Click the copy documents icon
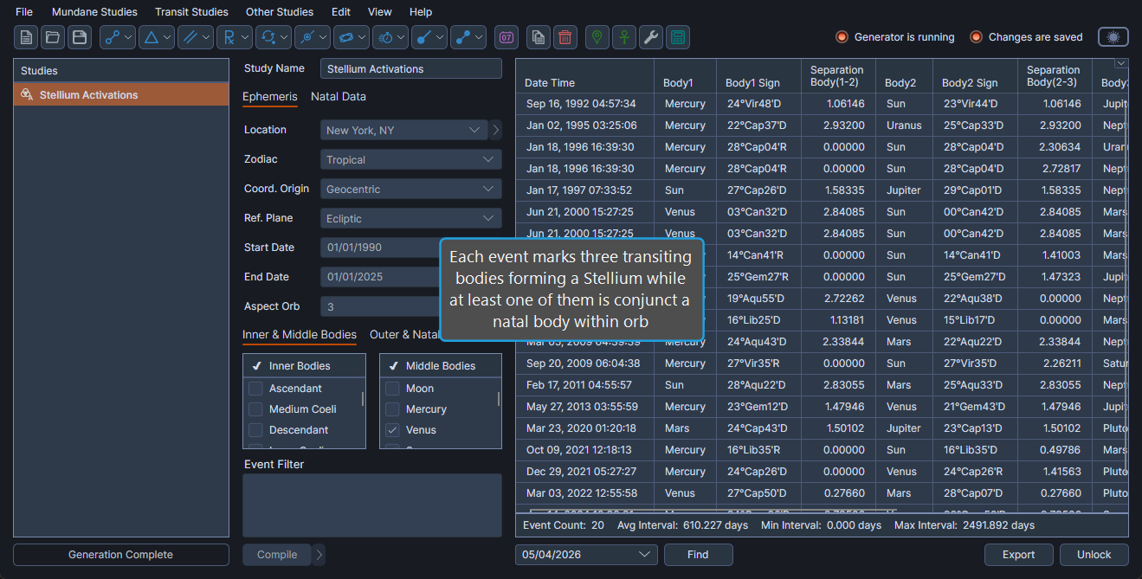The height and width of the screenshot is (579, 1142). 539,37
